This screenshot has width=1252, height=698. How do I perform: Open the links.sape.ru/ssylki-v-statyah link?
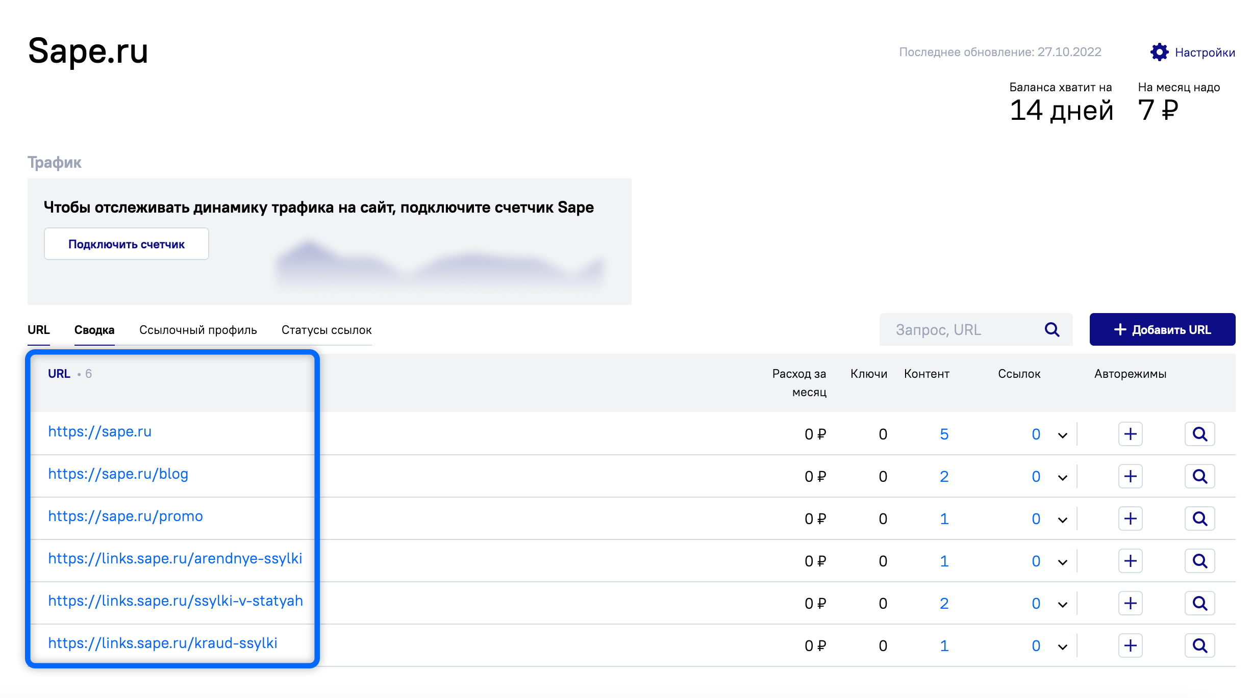[176, 601]
